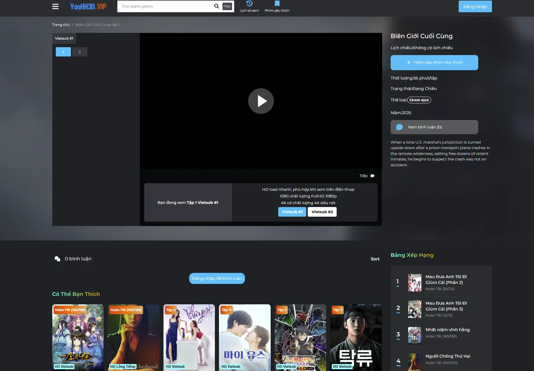Open the Sort options for comments

click(375, 259)
